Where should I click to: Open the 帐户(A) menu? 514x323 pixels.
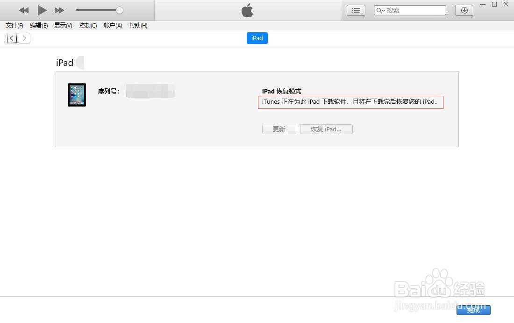[113, 26]
